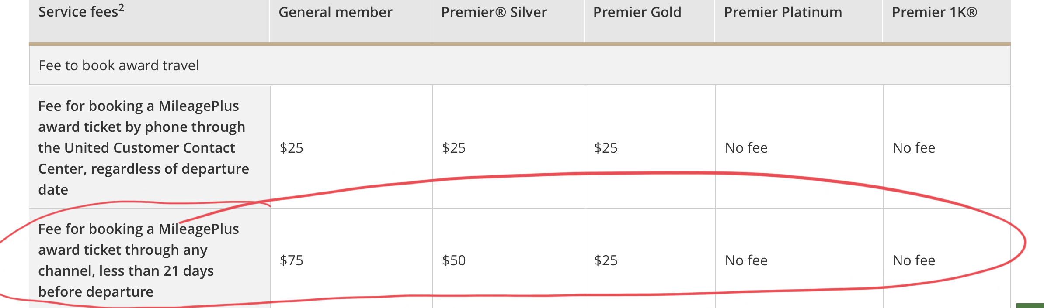The height and width of the screenshot is (308, 1044).
Task: Click General member $25 phone booking fee
Action: click(292, 148)
